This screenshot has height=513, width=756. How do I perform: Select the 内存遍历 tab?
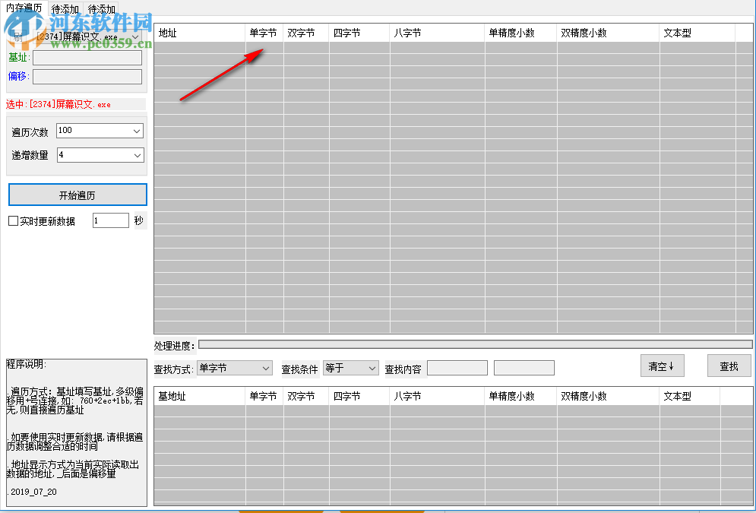[24, 9]
